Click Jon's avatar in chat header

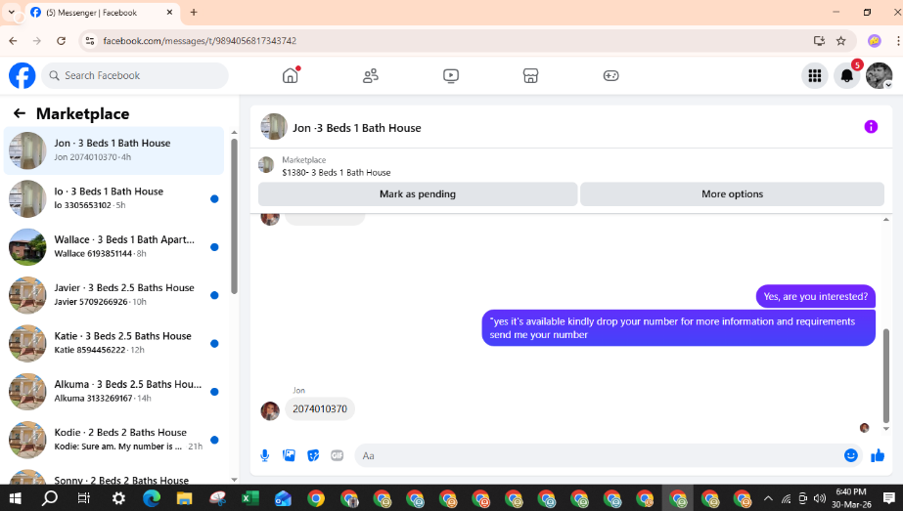[x=274, y=127]
